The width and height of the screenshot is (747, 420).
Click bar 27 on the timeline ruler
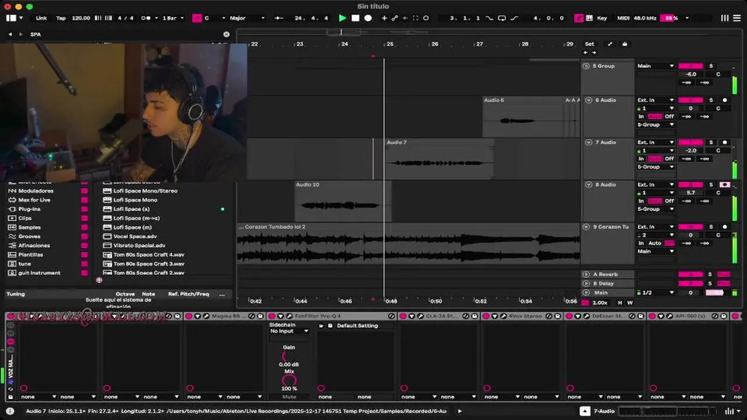[479, 44]
